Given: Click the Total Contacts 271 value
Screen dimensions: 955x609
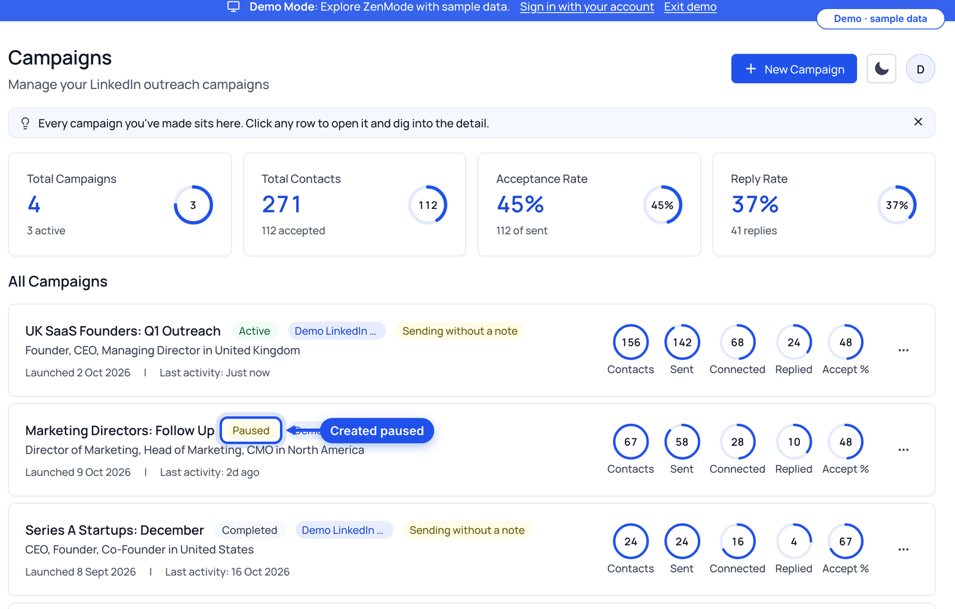Looking at the screenshot, I should pyautogui.click(x=281, y=204).
